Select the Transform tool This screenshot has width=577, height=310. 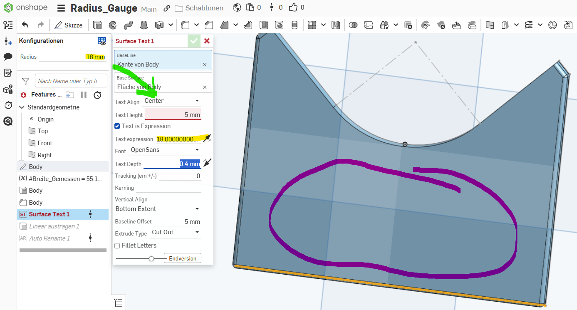(384, 25)
